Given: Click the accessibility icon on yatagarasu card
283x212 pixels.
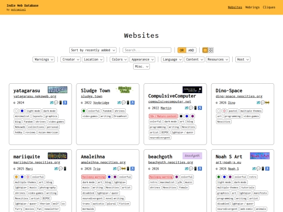Looking at the screenshot, I should (65, 103).
